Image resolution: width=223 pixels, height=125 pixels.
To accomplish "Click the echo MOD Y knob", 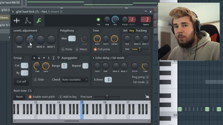I will [x=124, y=66].
